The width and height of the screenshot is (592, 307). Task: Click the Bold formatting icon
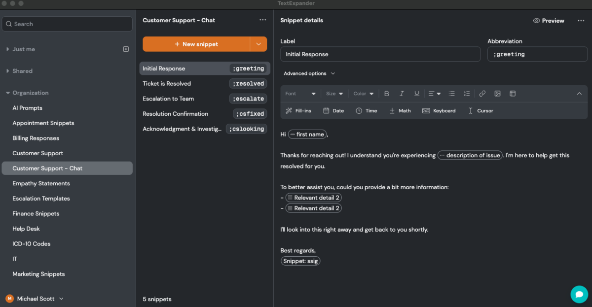[387, 94]
